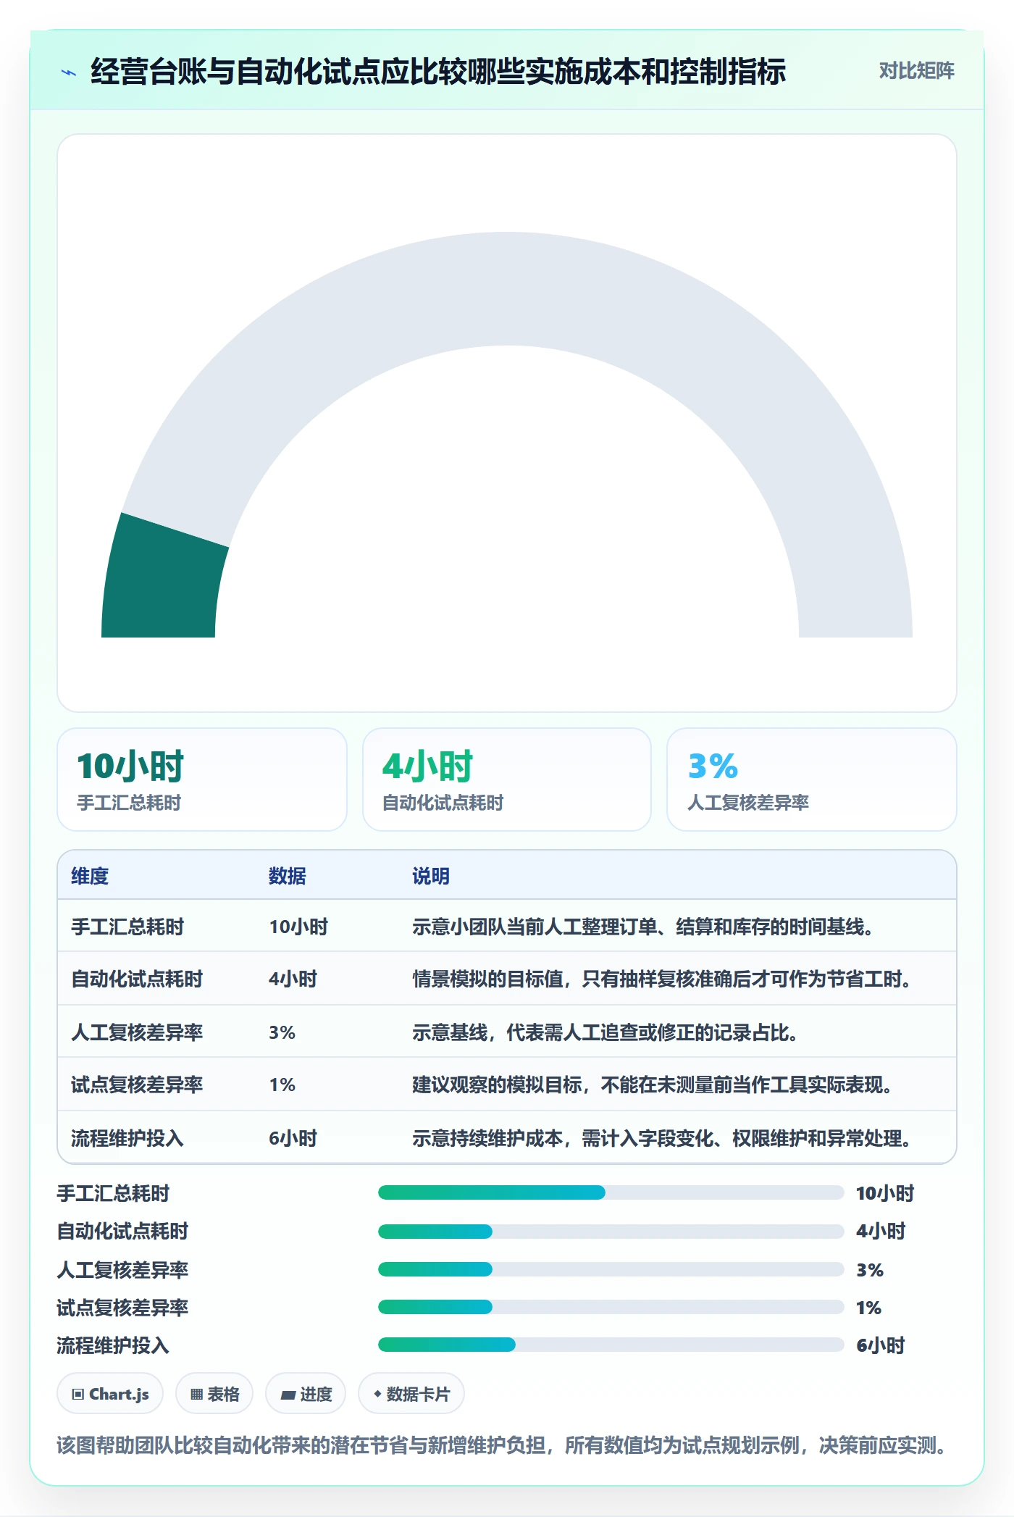
Task: Click the 自动化试点耗时 progress bar
Action: point(611,1231)
